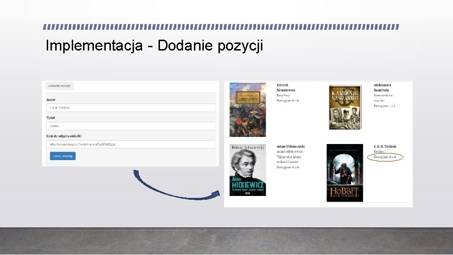Click author name Adam Urbanowski
The width and height of the screenshot is (453, 255).
291,146
